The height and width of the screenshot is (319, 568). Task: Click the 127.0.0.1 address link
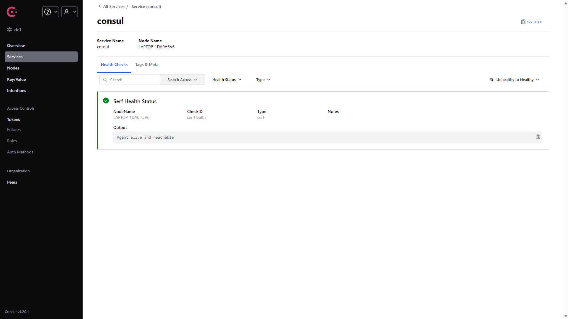click(534, 22)
